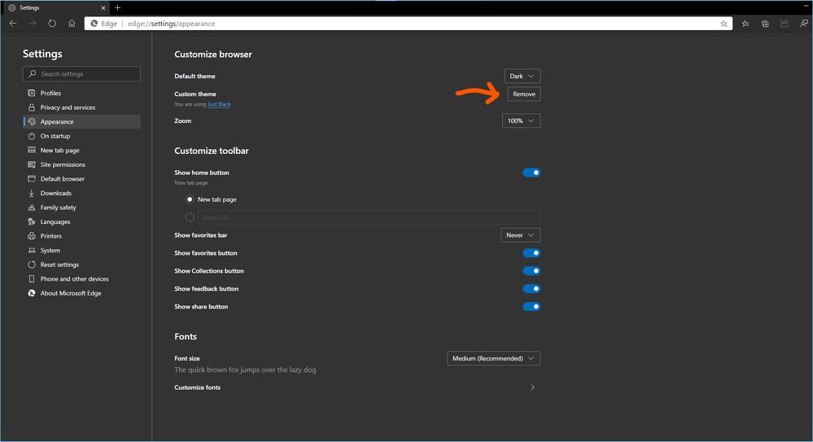Go to Downloads settings
The height and width of the screenshot is (442, 813).
point(82,193)
